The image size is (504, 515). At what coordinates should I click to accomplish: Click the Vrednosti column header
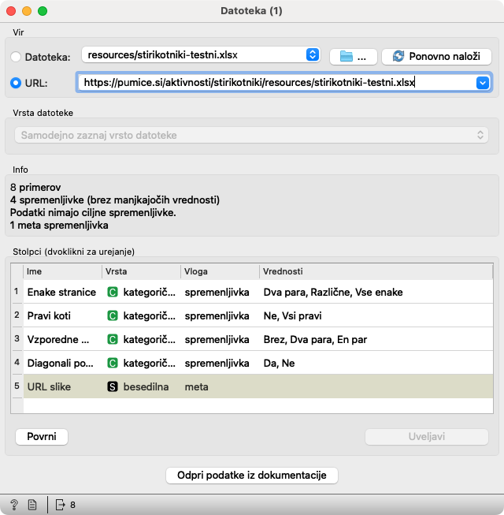pyautogui.click(x=375, y=271)
